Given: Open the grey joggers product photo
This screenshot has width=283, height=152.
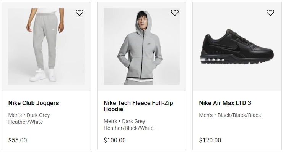Looking at the screenshot, I should point(46,46).
